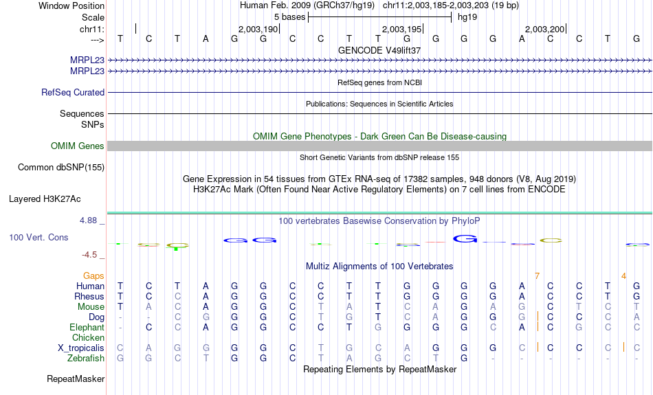Viewport: 653px width, 395px height.
Task: Click the -4.5 PhyloP lower scale value
Action: (x=89, y=255)
